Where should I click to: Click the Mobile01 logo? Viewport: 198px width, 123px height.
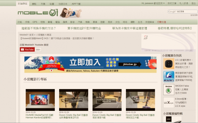pos(38,13)
